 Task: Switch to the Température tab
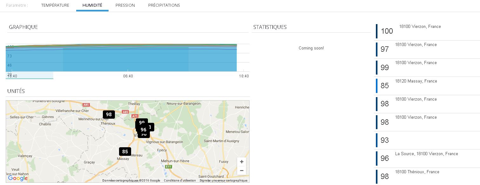pos(55,5)
